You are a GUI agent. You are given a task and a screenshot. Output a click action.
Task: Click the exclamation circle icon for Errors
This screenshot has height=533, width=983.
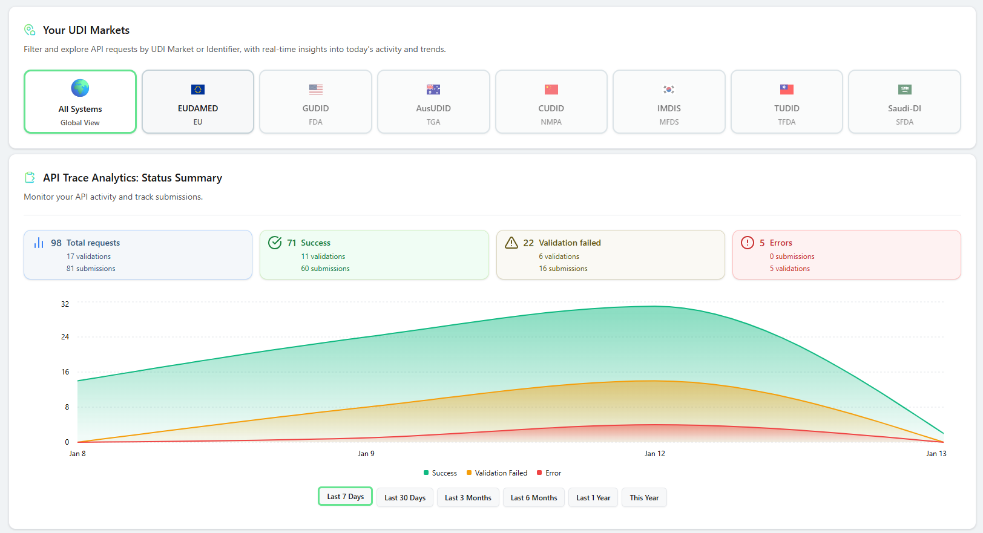748,243
